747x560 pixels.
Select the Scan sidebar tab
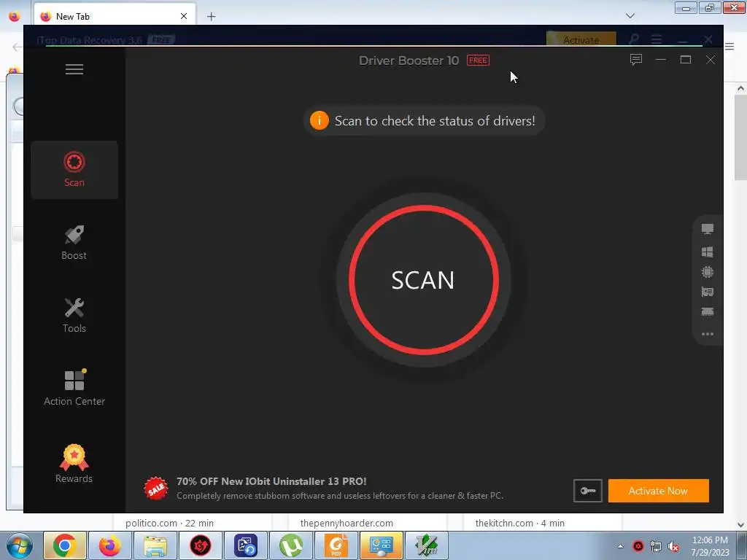coord(74,169)
